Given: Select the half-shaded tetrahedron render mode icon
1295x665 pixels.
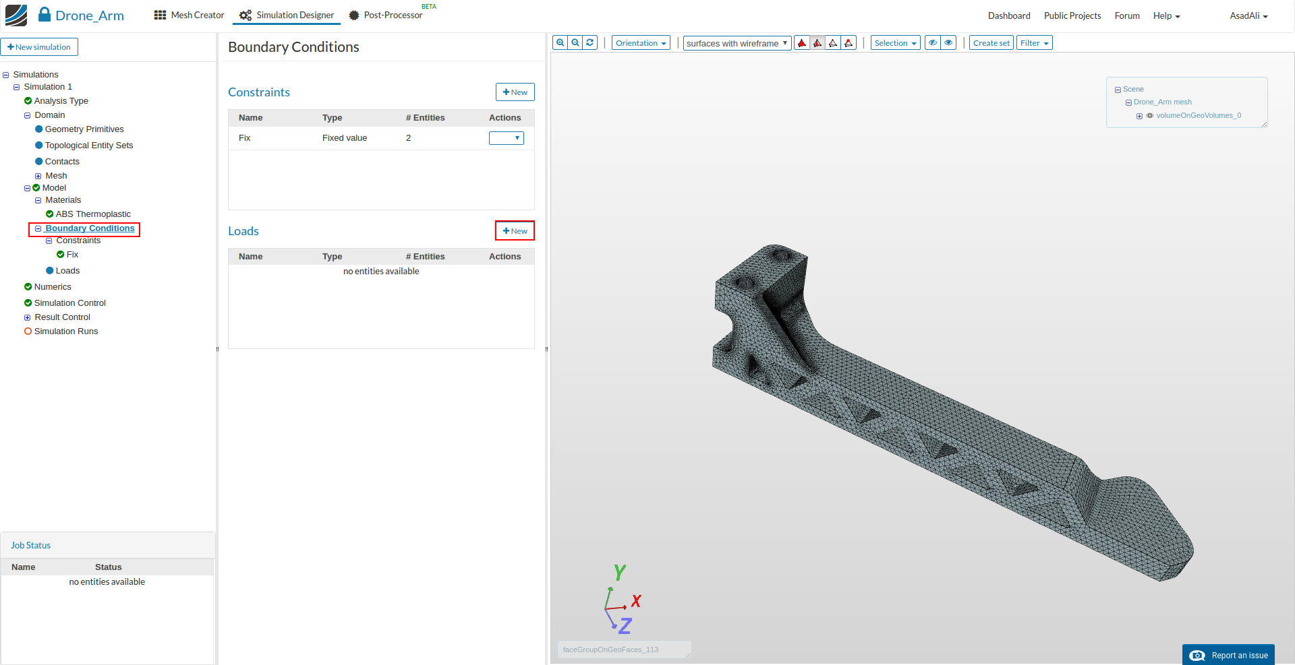Looking at the screenshot, I should (817, 43).
